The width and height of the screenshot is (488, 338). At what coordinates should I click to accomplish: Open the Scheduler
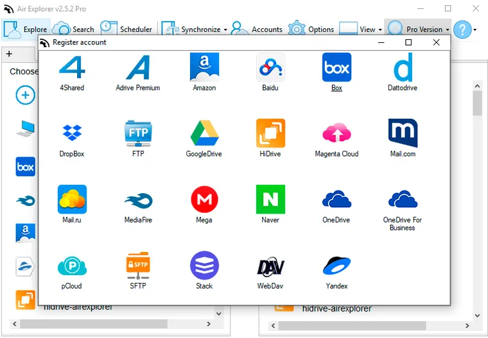pyautogui.click(x=126, y=30)
